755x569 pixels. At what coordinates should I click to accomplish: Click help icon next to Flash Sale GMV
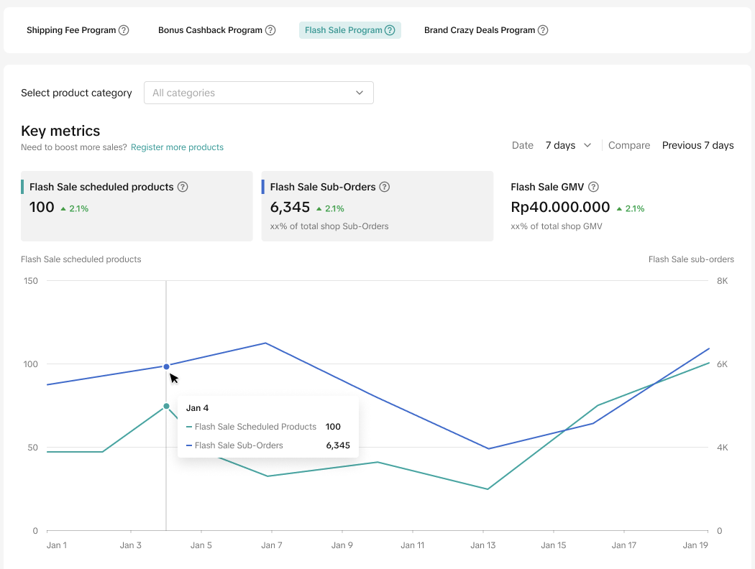(x=593, y=187)
